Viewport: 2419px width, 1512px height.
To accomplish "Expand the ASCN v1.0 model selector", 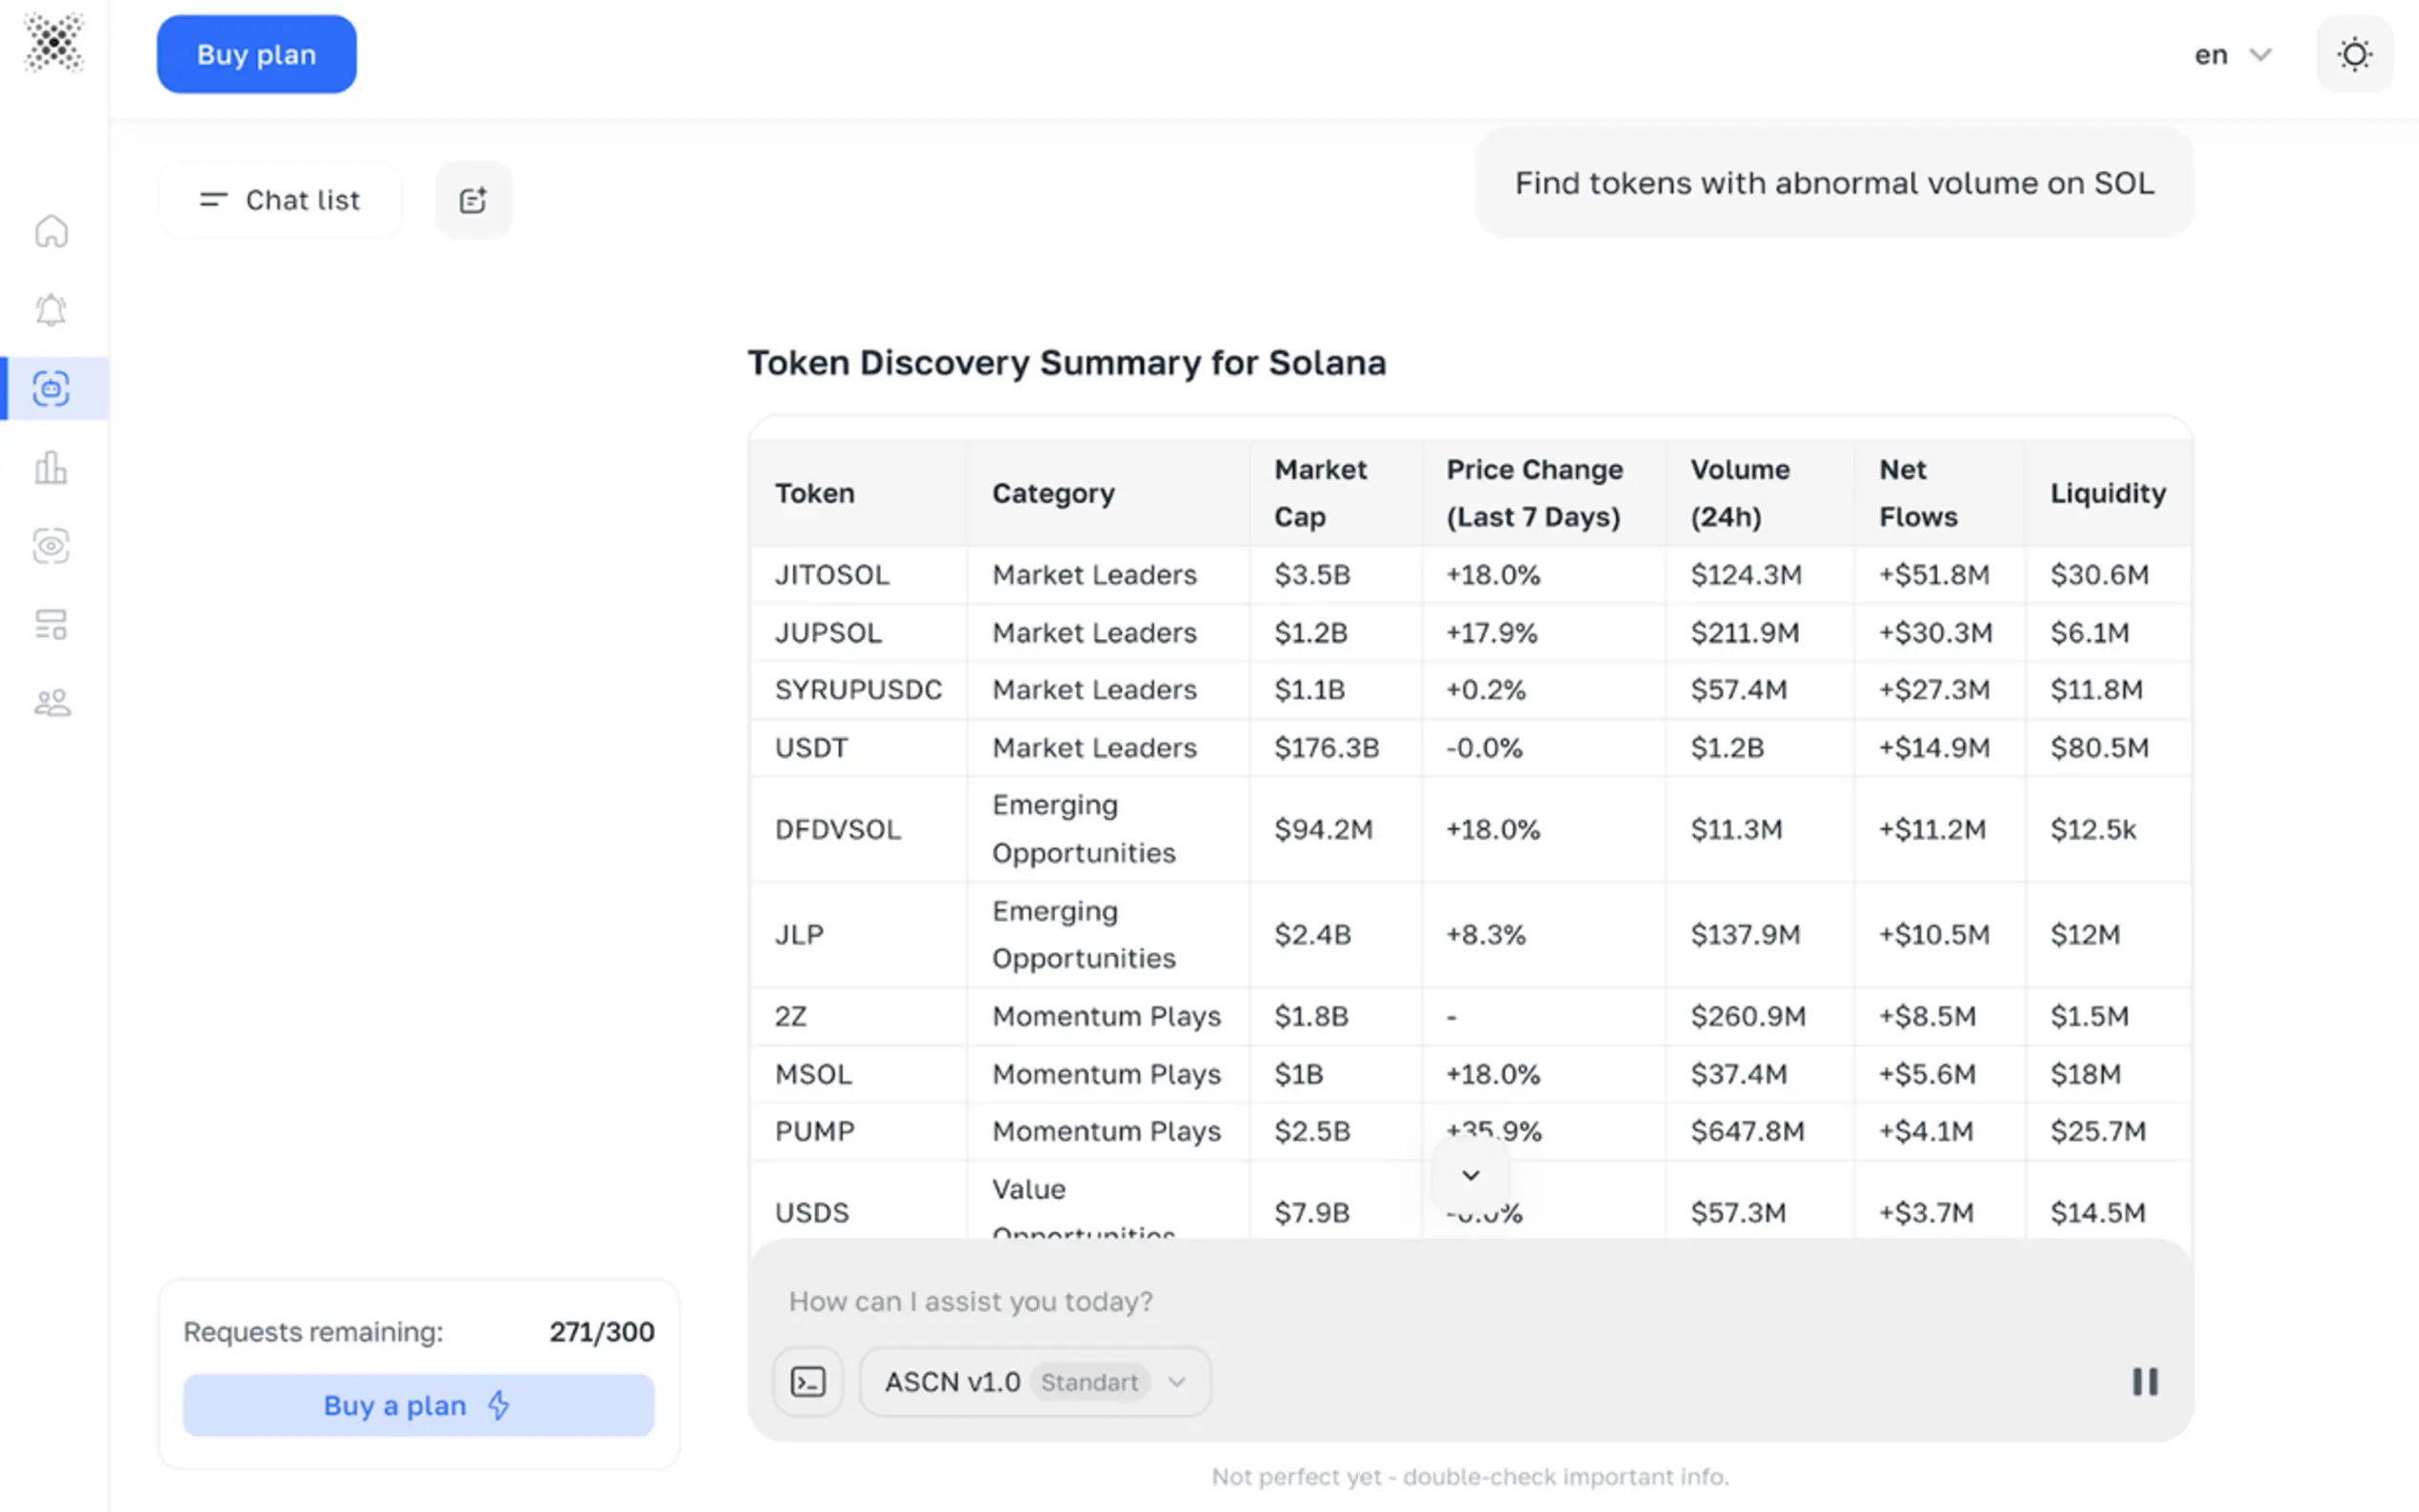I will click(x=1034, y=1381).
